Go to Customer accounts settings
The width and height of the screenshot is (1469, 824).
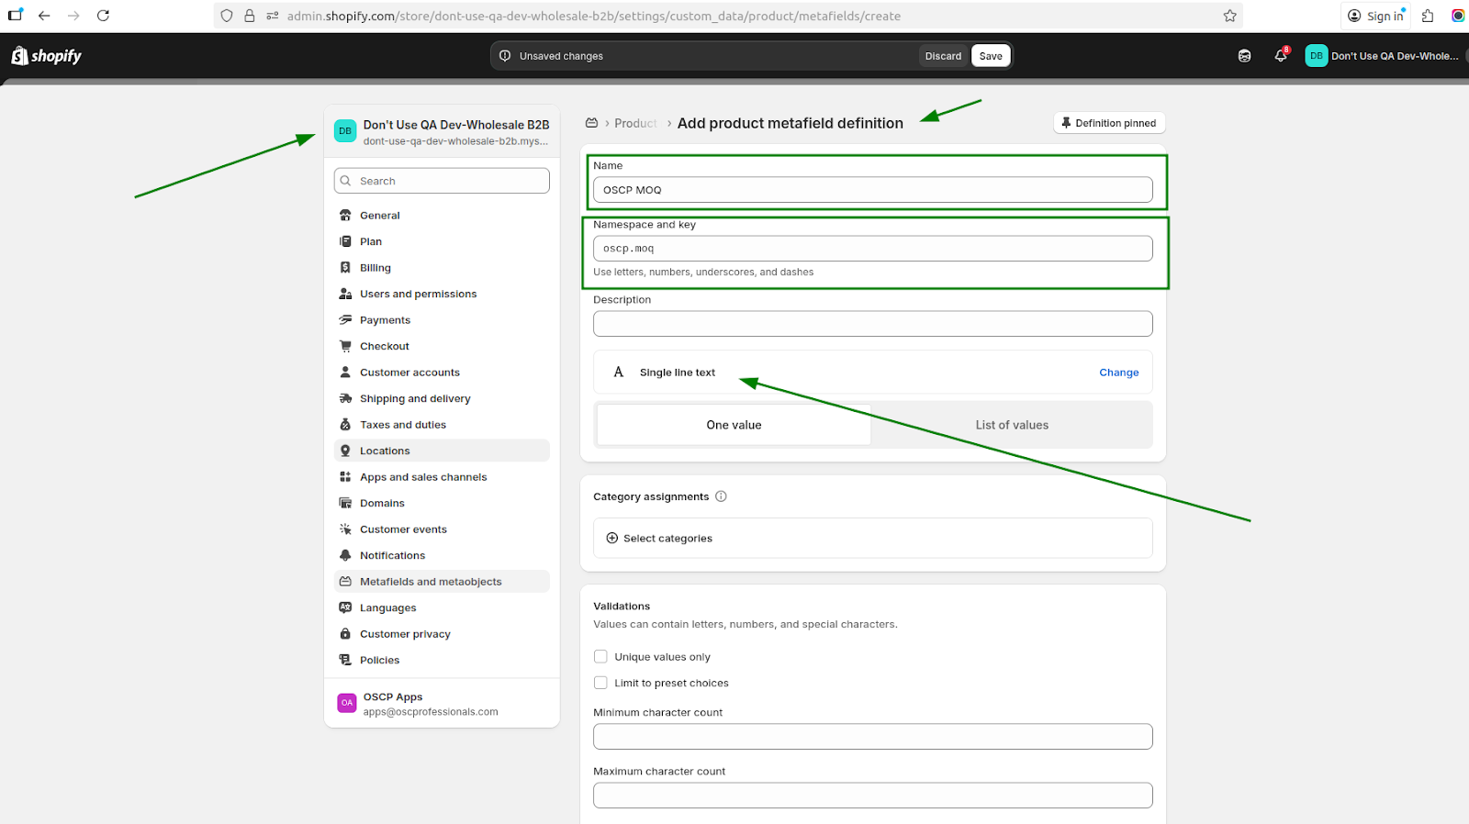[409, 373]
